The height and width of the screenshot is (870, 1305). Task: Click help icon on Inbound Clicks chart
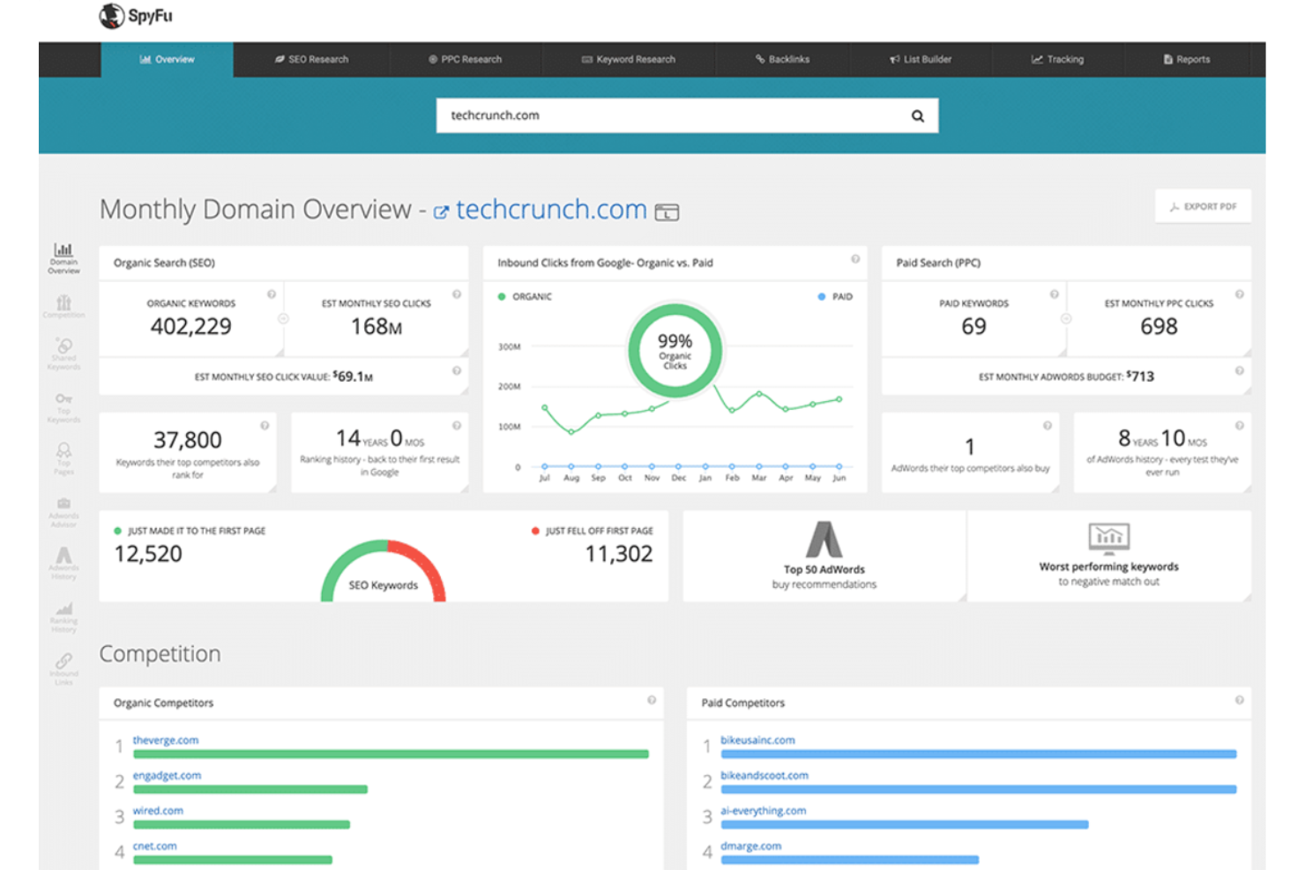(855, 259)
